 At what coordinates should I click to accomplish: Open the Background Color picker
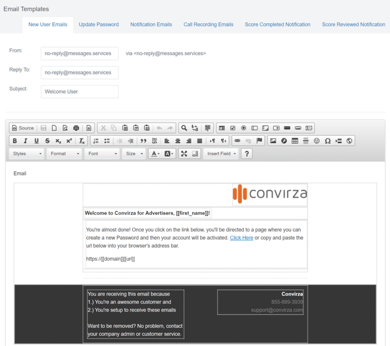pyautogui.click(x=169, y=154)
